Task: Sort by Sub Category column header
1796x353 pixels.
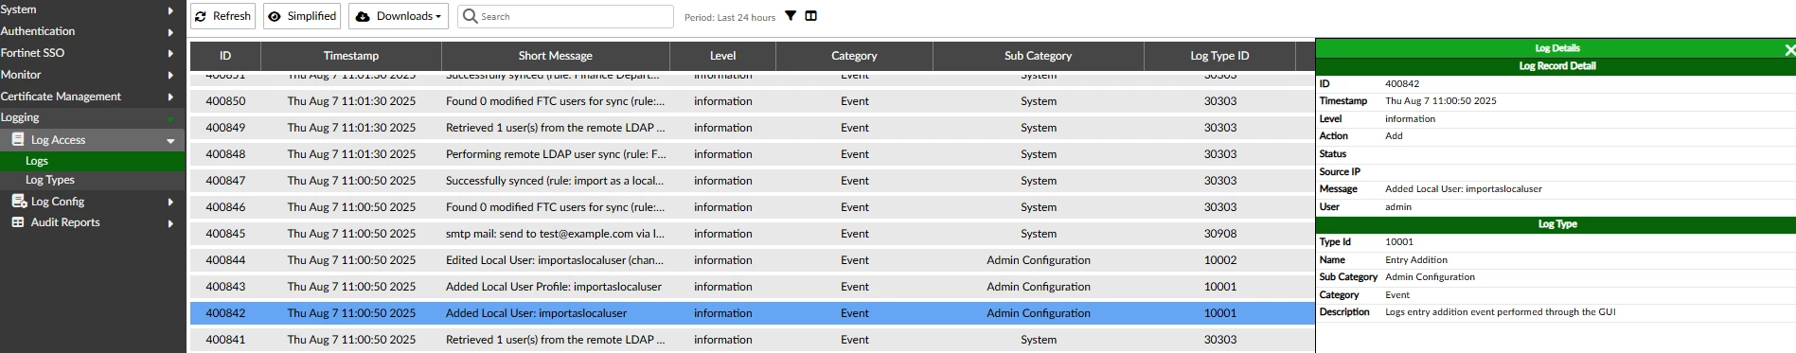Action: click(1039, 56)
